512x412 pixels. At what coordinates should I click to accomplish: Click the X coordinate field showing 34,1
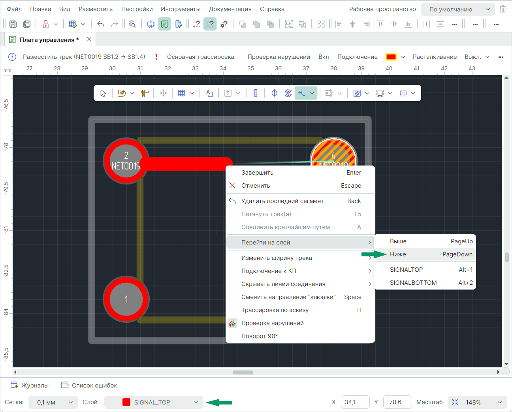coord(355,402)
